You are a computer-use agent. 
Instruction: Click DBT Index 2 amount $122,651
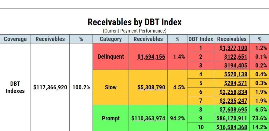[x=235, y=57]
